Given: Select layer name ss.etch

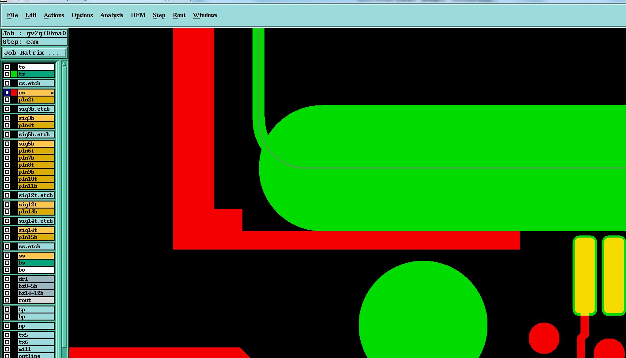Looking at the screenshot, I should click(x=36, y=246).
